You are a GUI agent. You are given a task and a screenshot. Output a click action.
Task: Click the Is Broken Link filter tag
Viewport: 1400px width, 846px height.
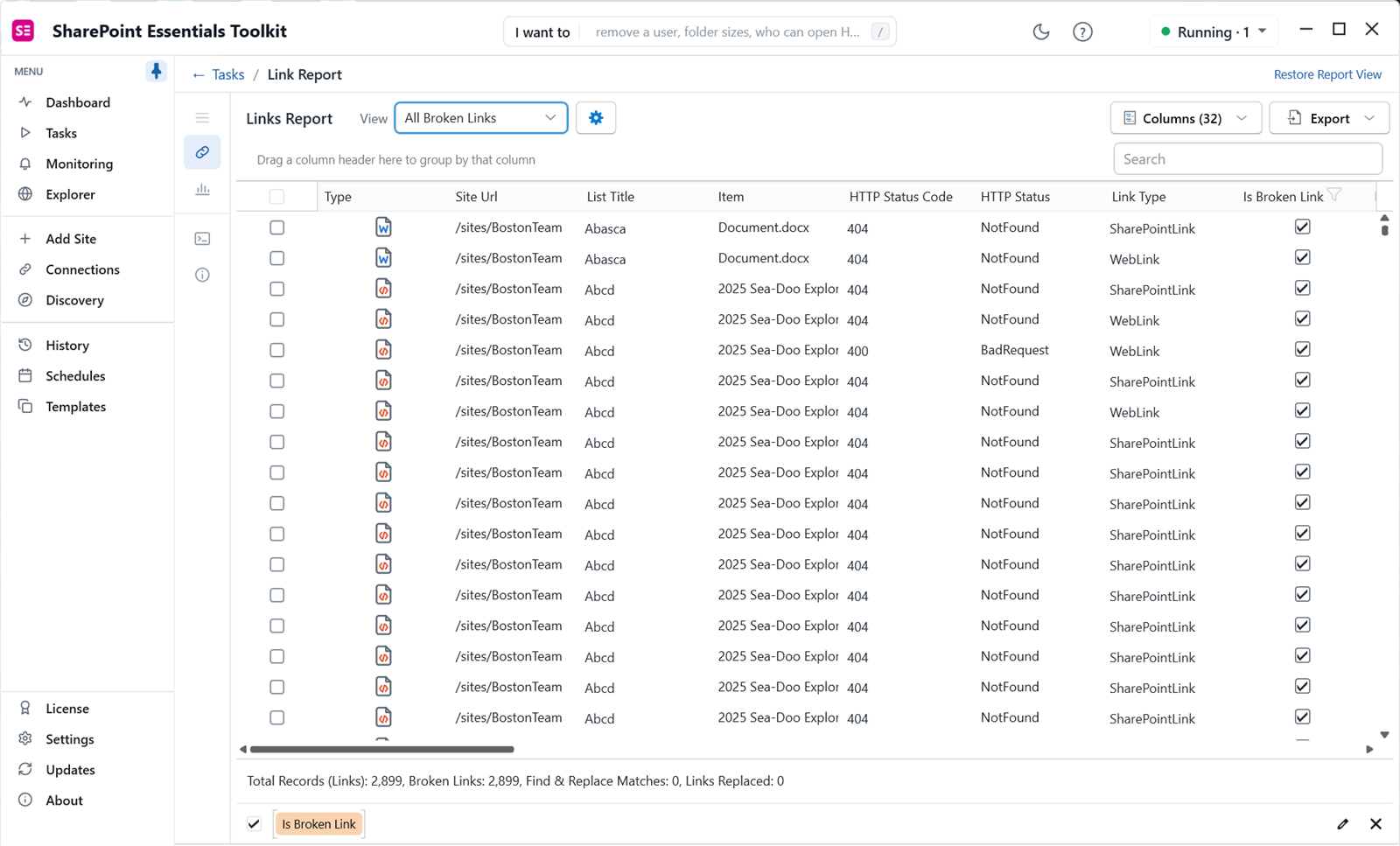(x=318, y=824)
